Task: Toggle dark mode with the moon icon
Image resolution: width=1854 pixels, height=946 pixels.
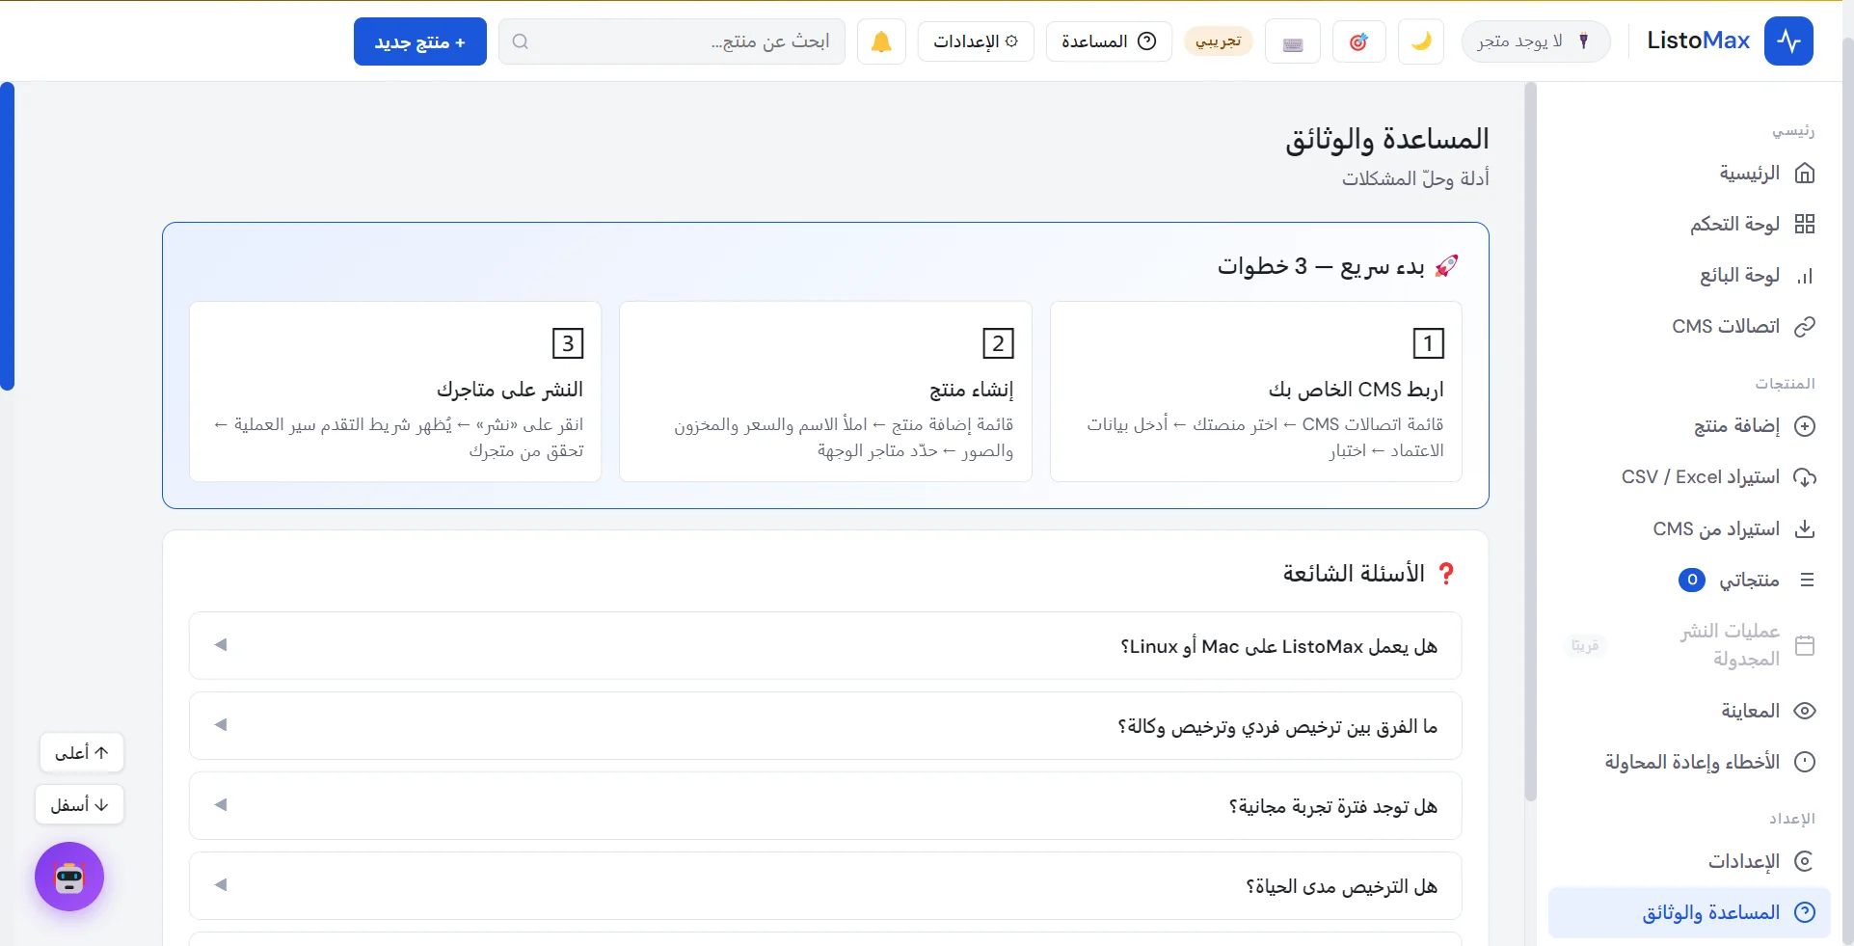Action: coord(1421,41)
